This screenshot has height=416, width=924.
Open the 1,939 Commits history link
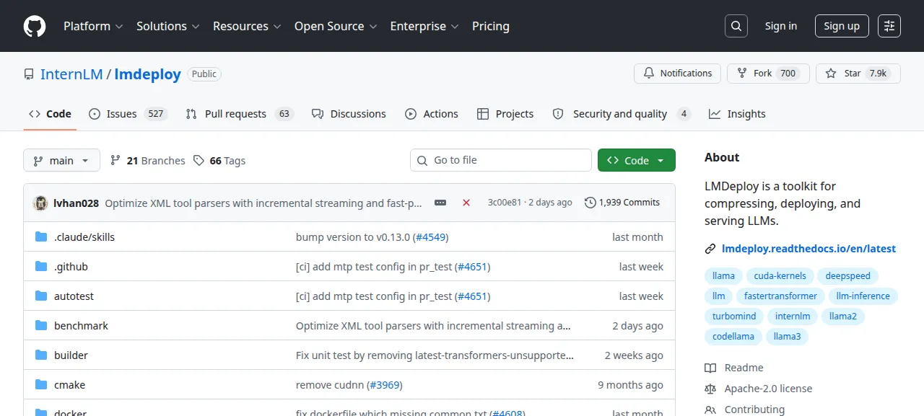coord(622,203)
